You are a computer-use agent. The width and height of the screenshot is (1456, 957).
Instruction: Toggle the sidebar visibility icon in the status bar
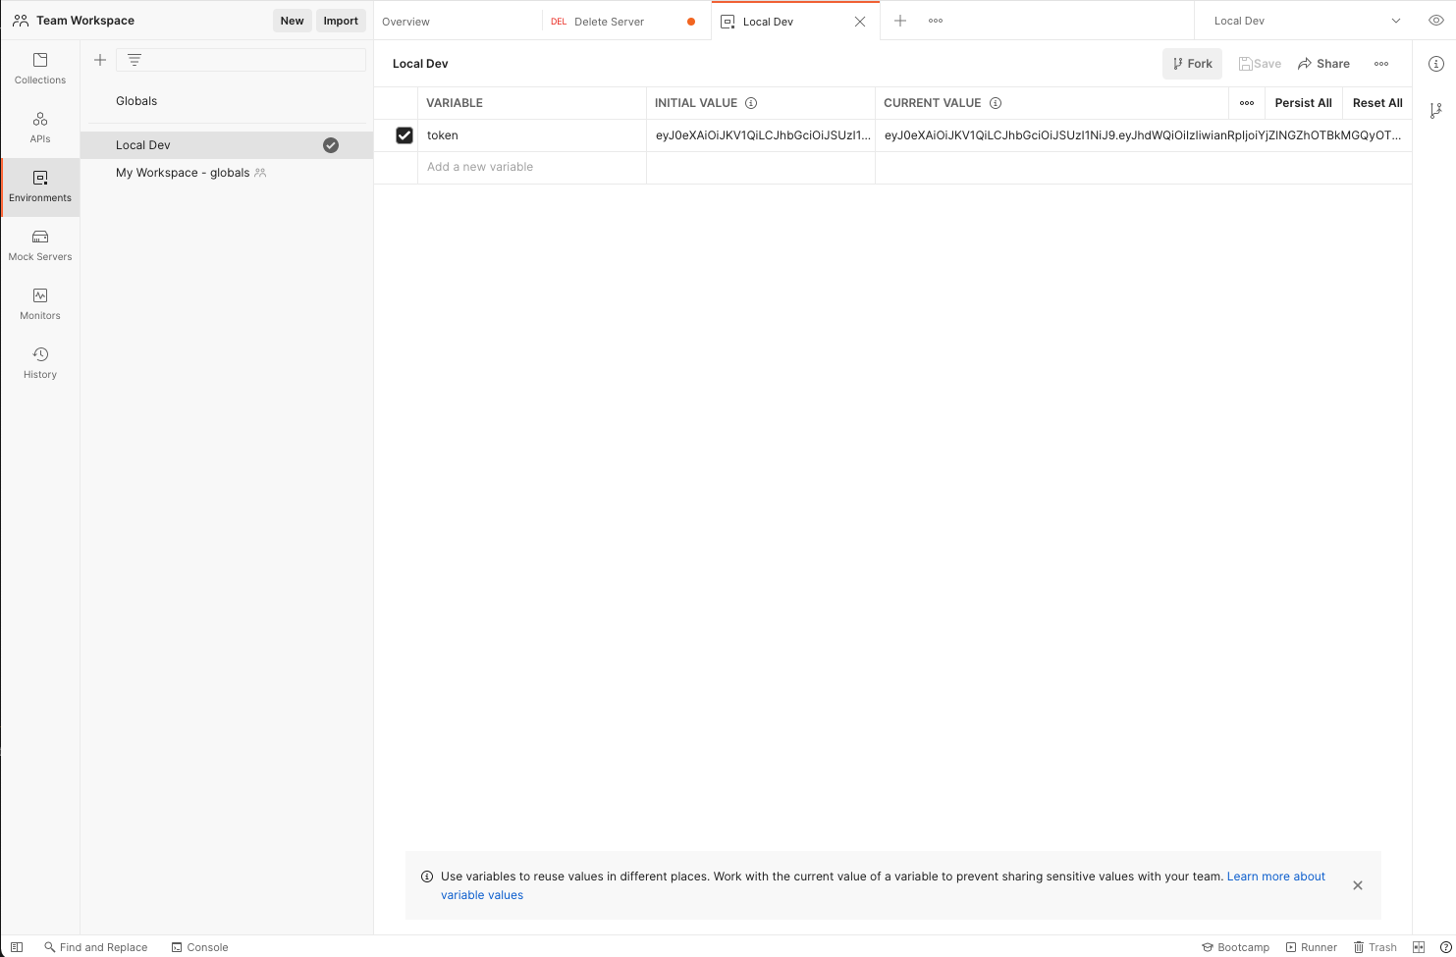[17, 947]
